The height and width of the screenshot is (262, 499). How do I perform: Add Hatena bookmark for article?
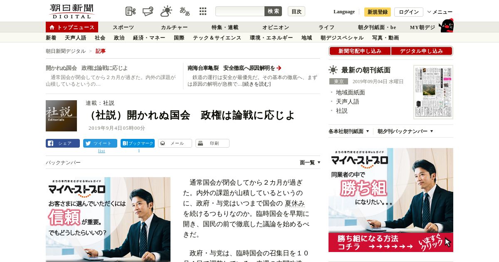(x=138, y=143)
